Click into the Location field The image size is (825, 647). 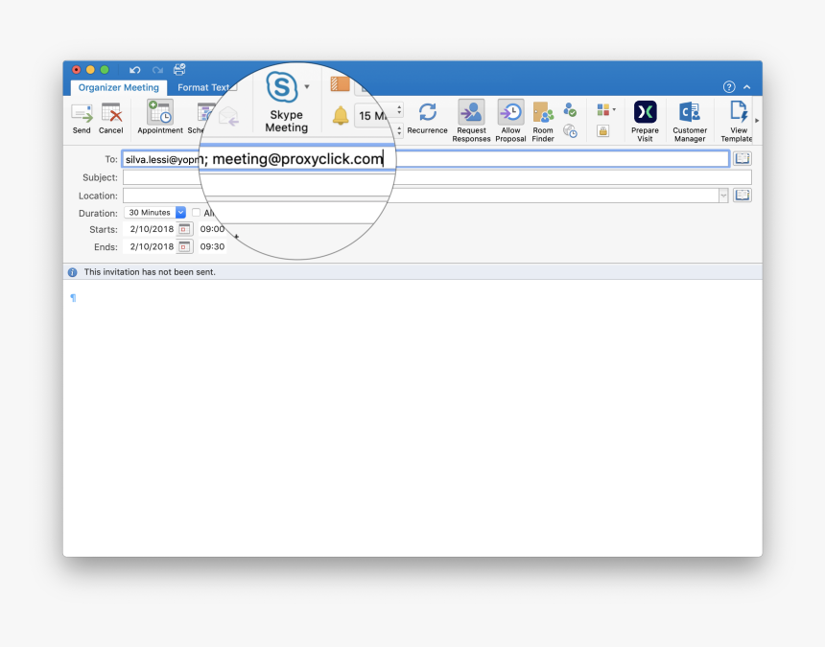(421, 196)
